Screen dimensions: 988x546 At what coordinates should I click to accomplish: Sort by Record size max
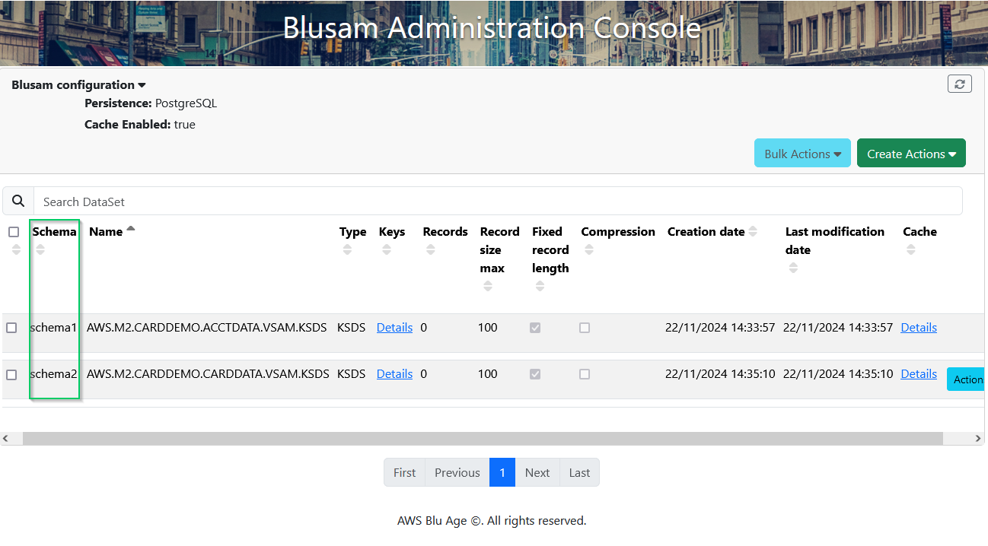(x=488, y=286)
